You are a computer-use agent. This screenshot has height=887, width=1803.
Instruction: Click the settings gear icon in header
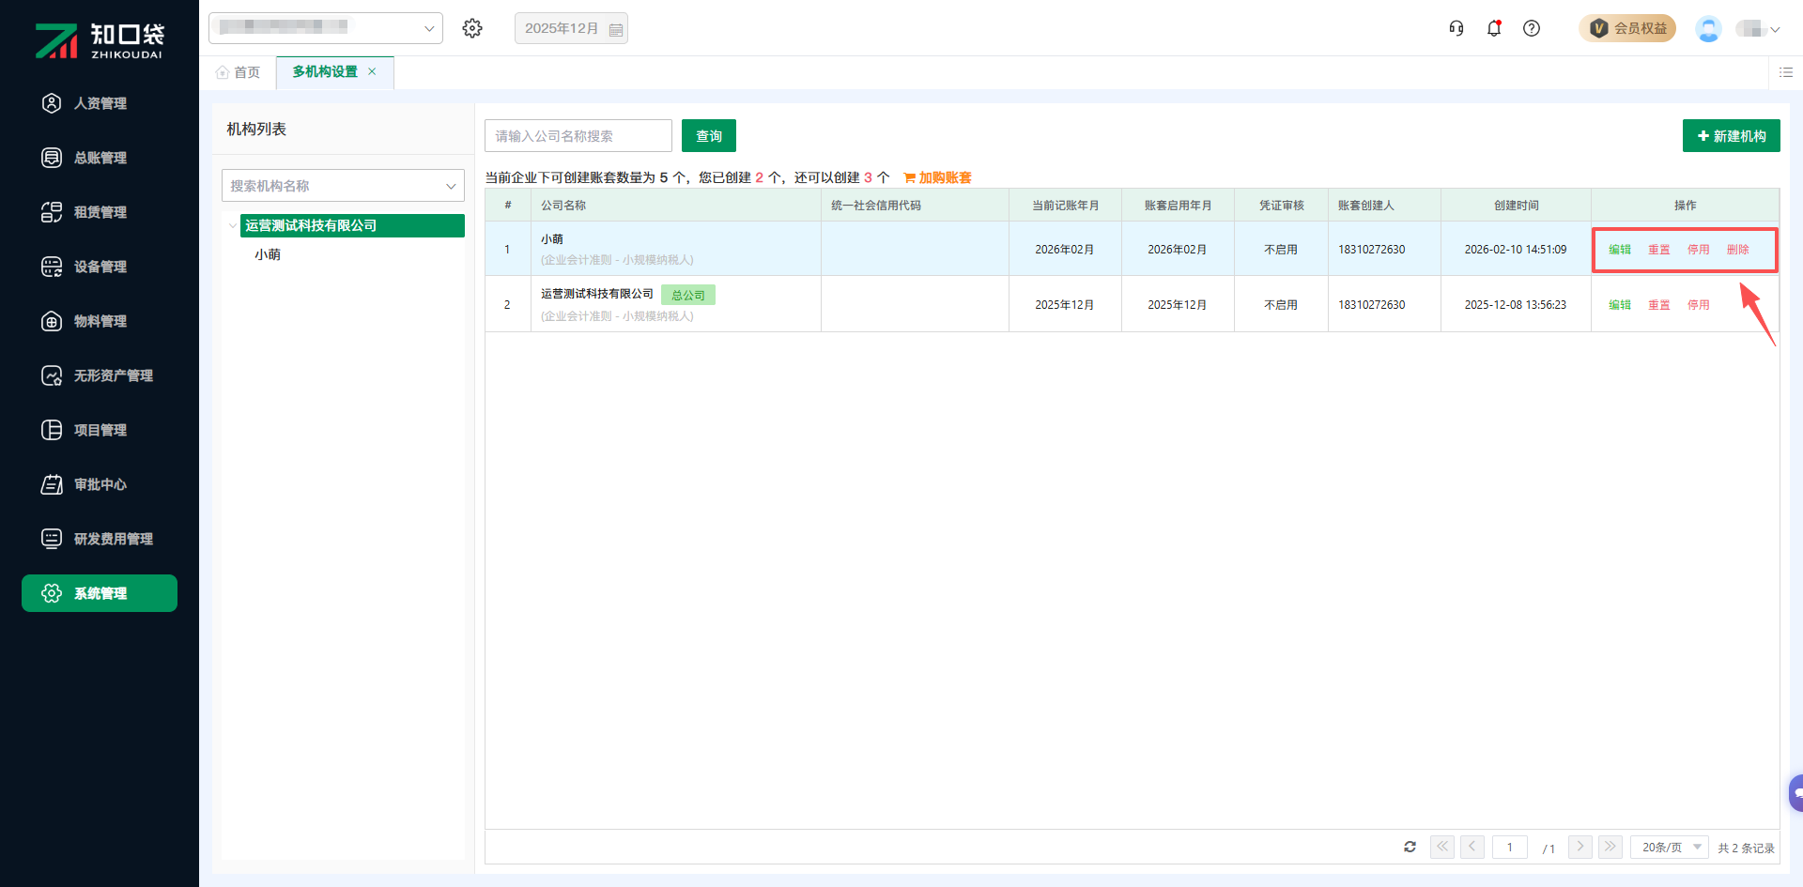(472, 28)
